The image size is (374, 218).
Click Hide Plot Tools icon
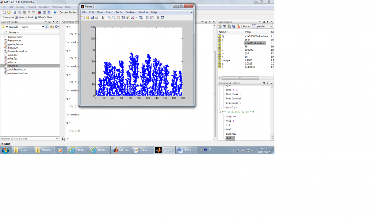(x=158, y=18)
